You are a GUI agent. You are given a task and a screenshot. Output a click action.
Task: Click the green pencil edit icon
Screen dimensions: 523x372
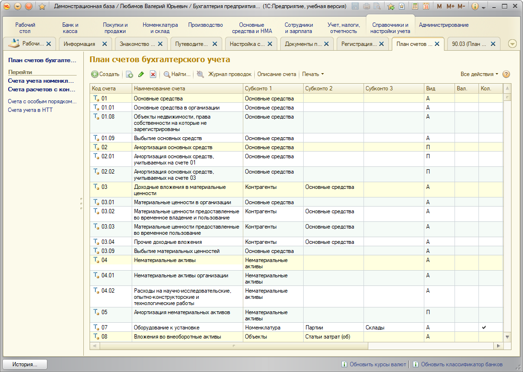(x=141, y=74)
